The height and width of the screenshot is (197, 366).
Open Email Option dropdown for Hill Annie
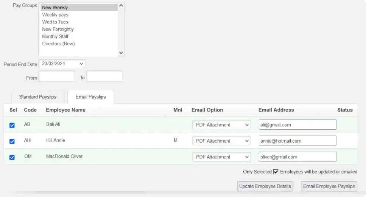[x=221, y=141]
